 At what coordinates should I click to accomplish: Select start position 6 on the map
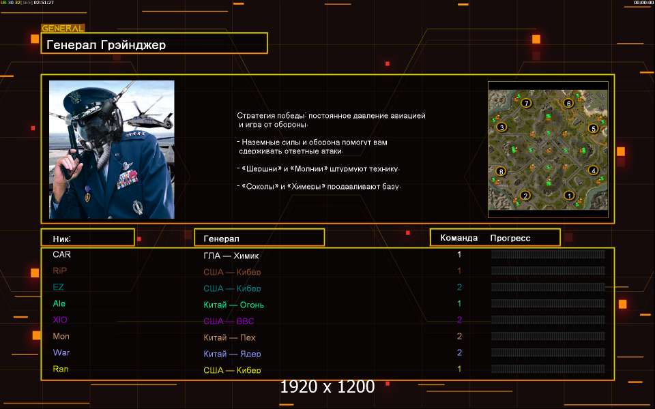click(568, 104)
